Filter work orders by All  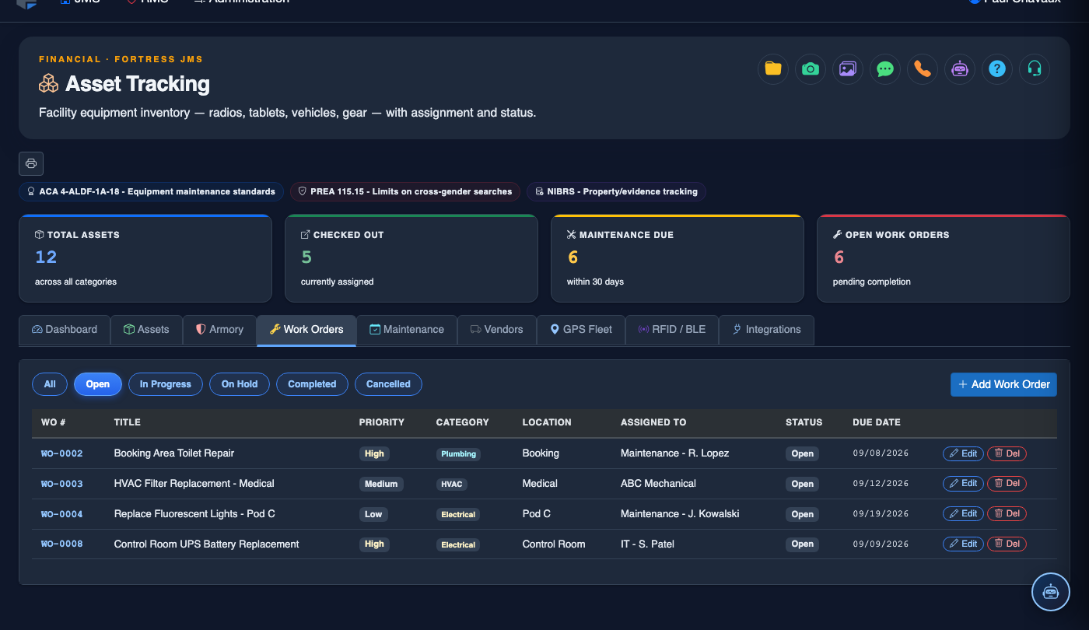[x=50, y=384]
